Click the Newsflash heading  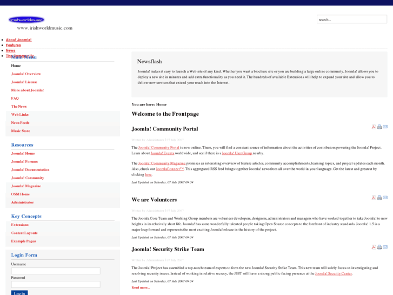(x=149, y=62)
